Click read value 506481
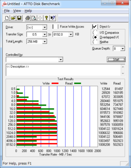131x168 pixels. (118, 136)
